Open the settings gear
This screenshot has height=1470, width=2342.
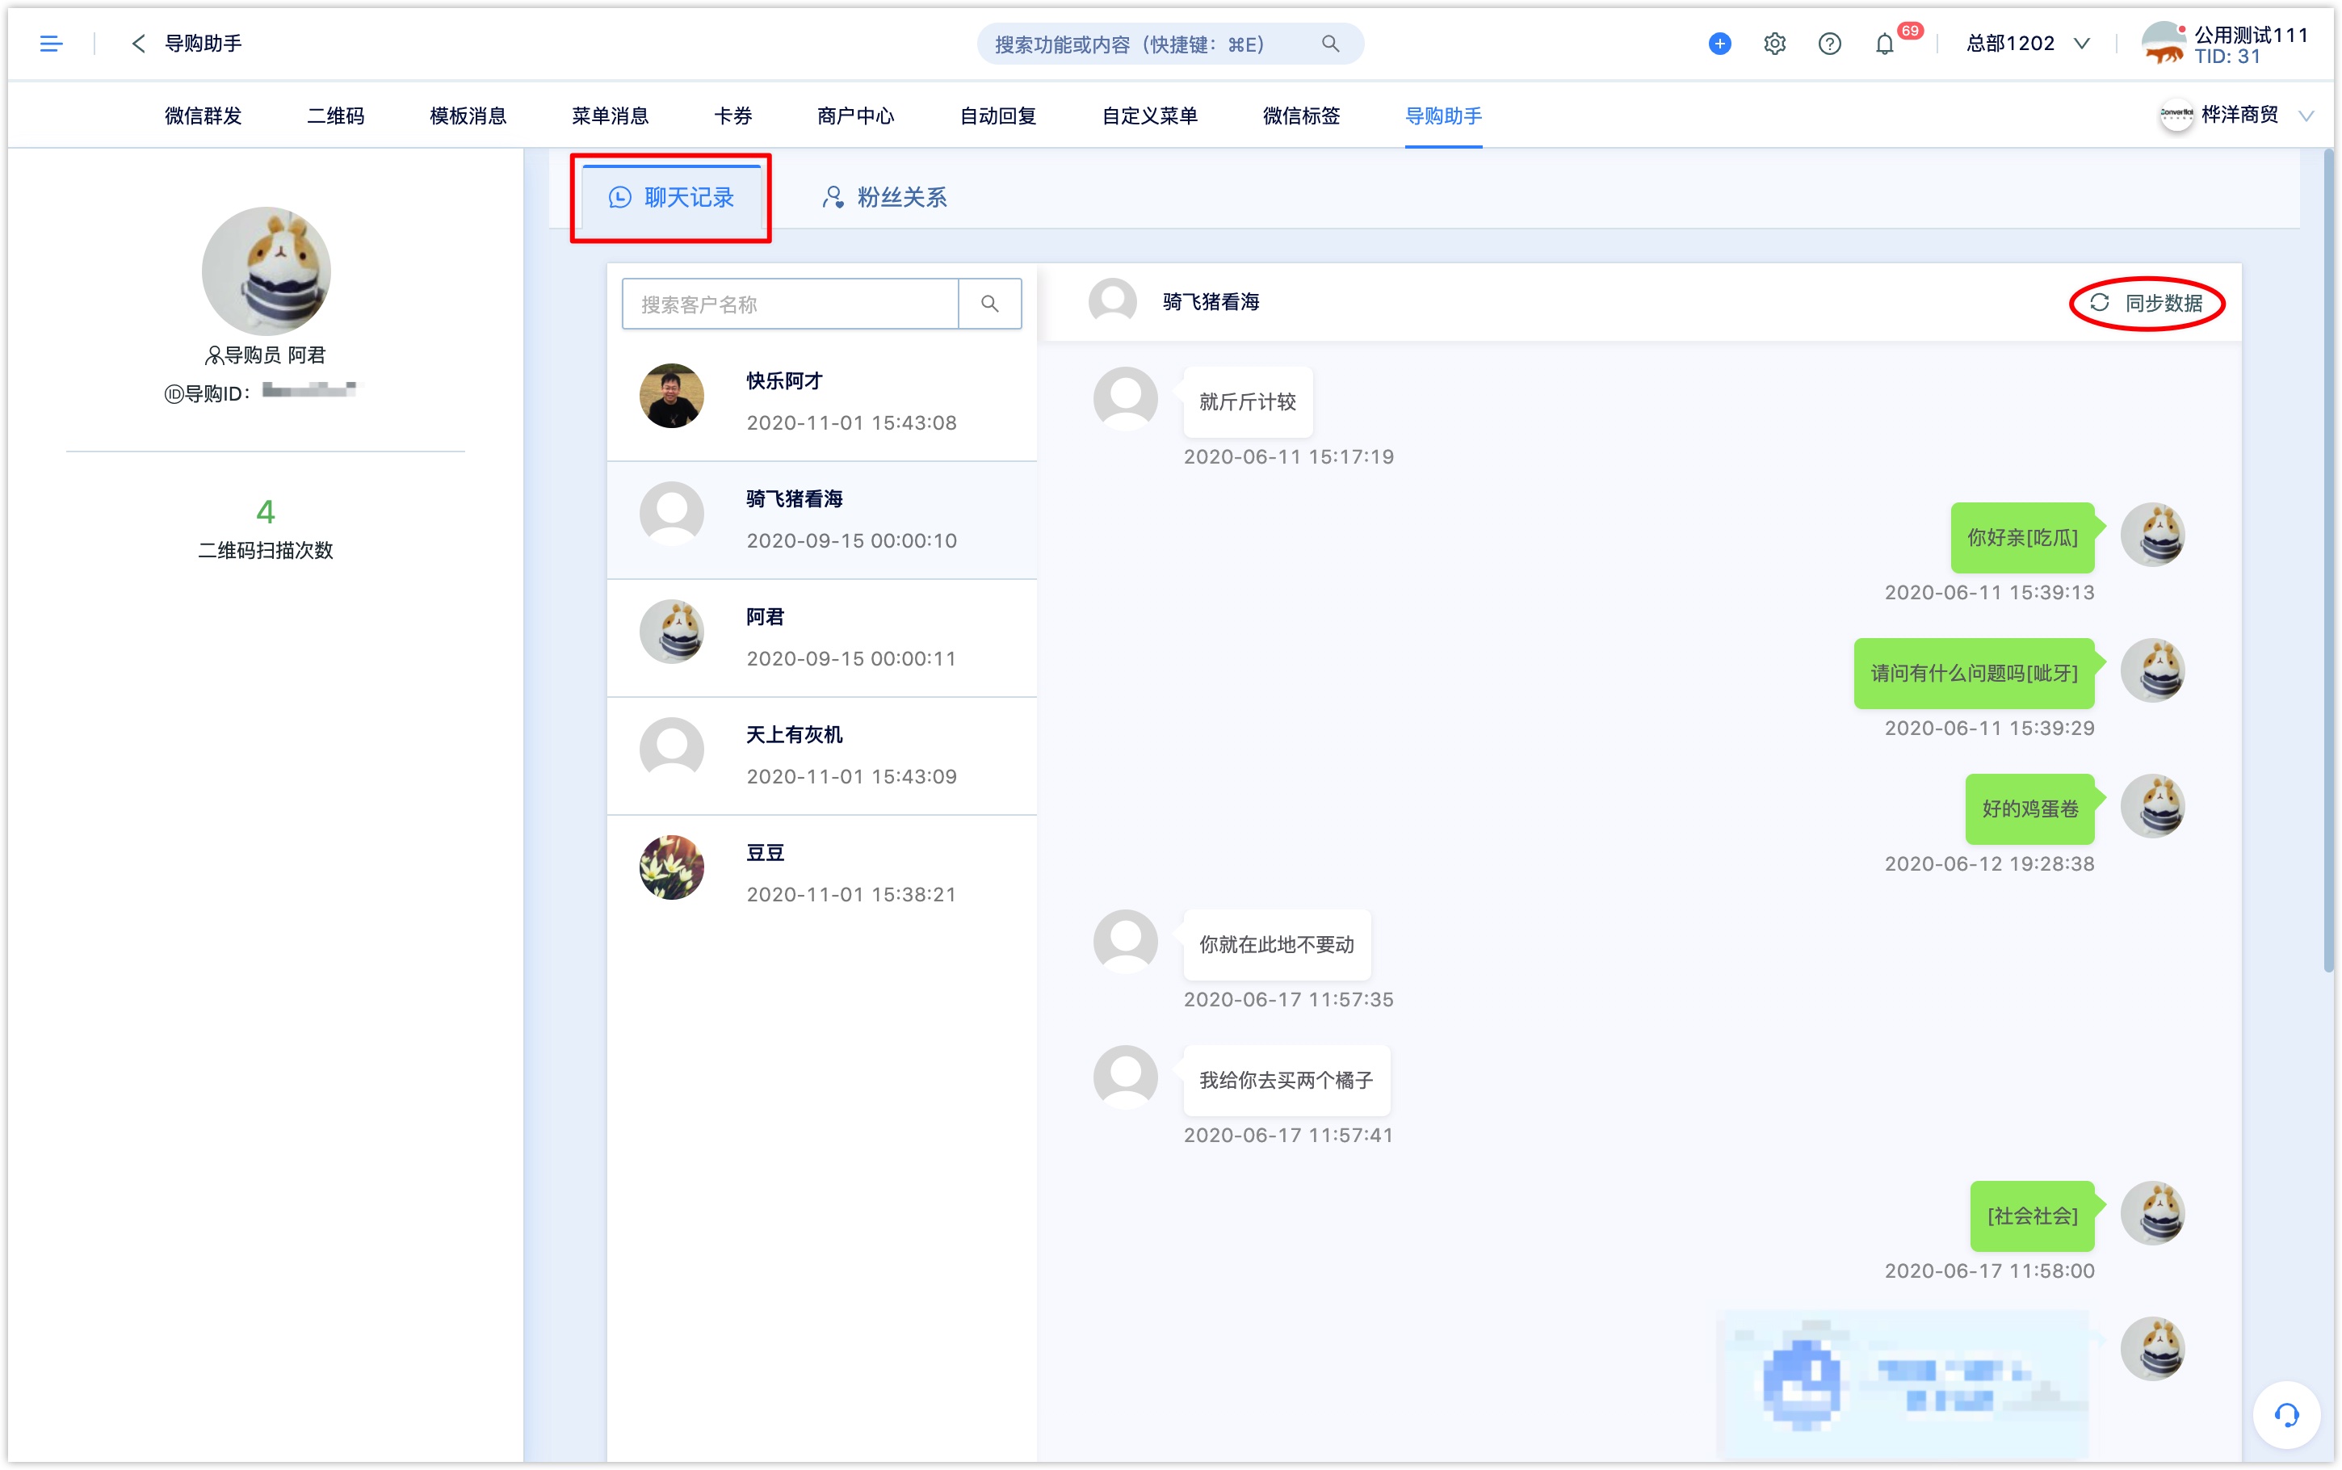pyautogui.click(x=1774, y=44)
